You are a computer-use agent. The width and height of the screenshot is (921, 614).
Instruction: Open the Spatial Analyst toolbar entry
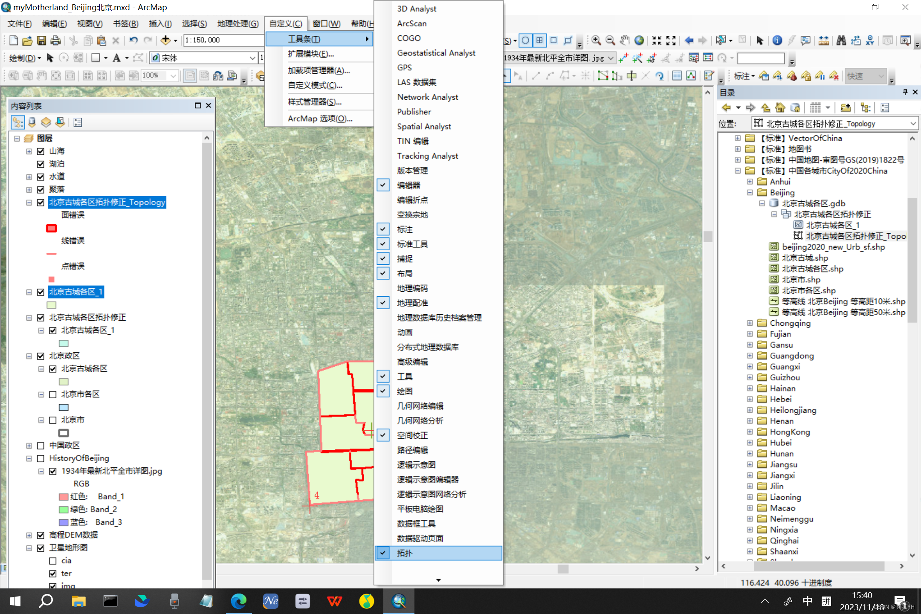424,127
